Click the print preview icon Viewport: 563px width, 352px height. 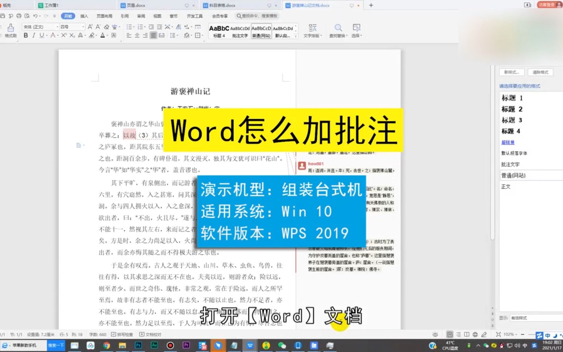pyautogui.click(x=27, y=16)
